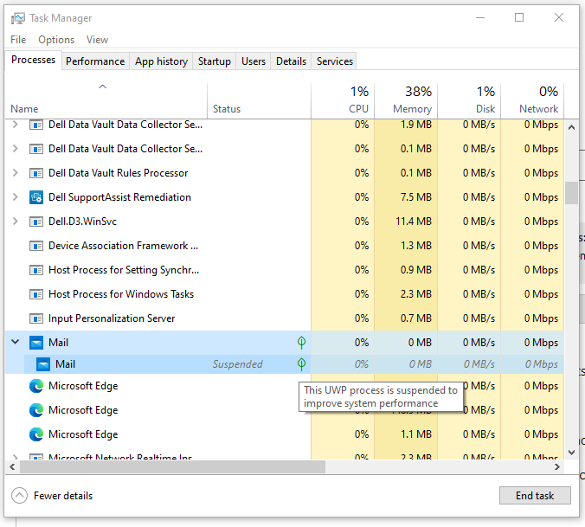Select the Dell.D3.WinSvc process row
The width and height of the screenshot is (585, 527).
pos(285,222)
